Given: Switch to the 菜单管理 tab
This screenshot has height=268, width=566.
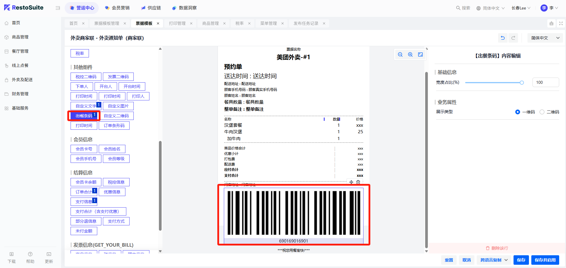Looking at the screenshot, I should (x=269, y=23).
